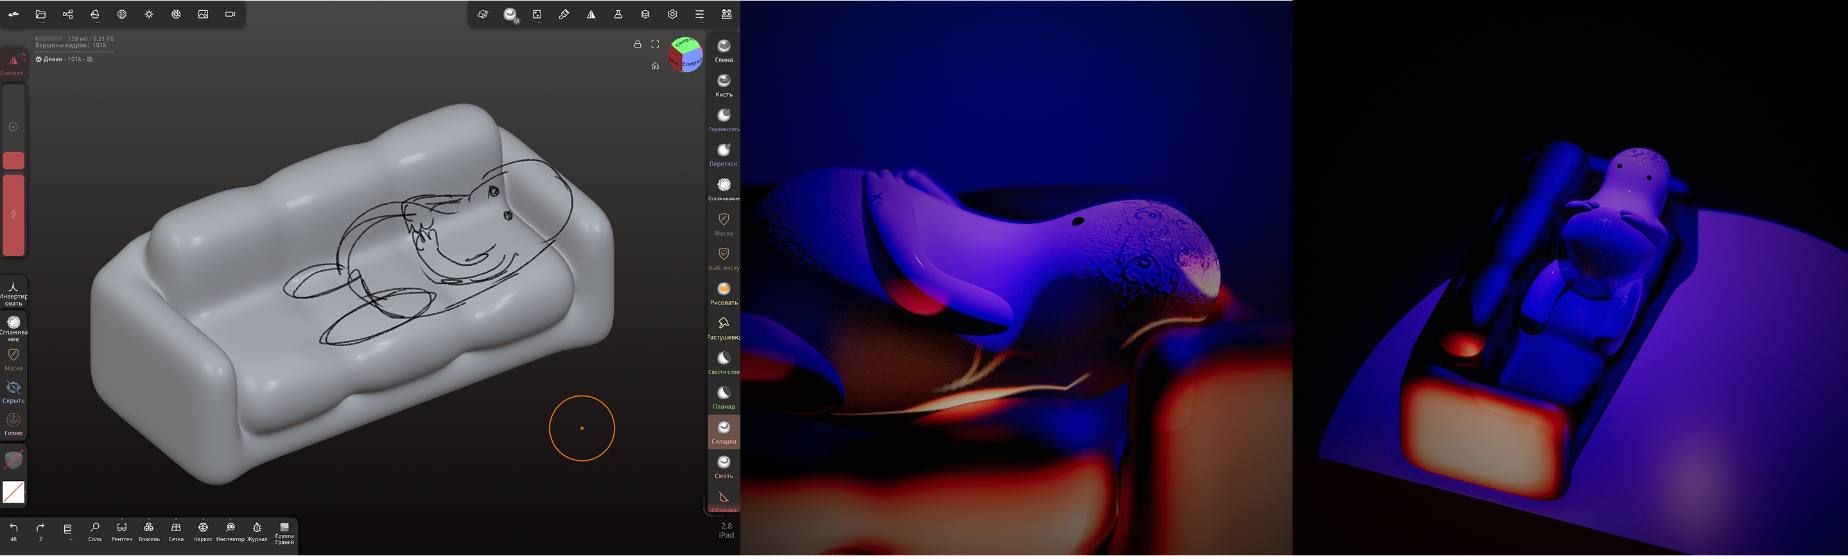The height and width of the screenshot is (556, 1848).
Task: Select the Маска tool in right panel
Action: tap(724, 224)
